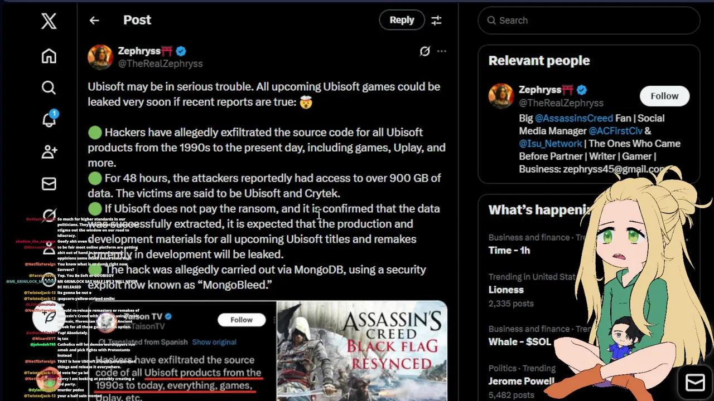The width and height of the screenshot is (714, 401).
Task: Open Explore search icon in sidebar
Action: pyautogui.click(x=49, y=87)
